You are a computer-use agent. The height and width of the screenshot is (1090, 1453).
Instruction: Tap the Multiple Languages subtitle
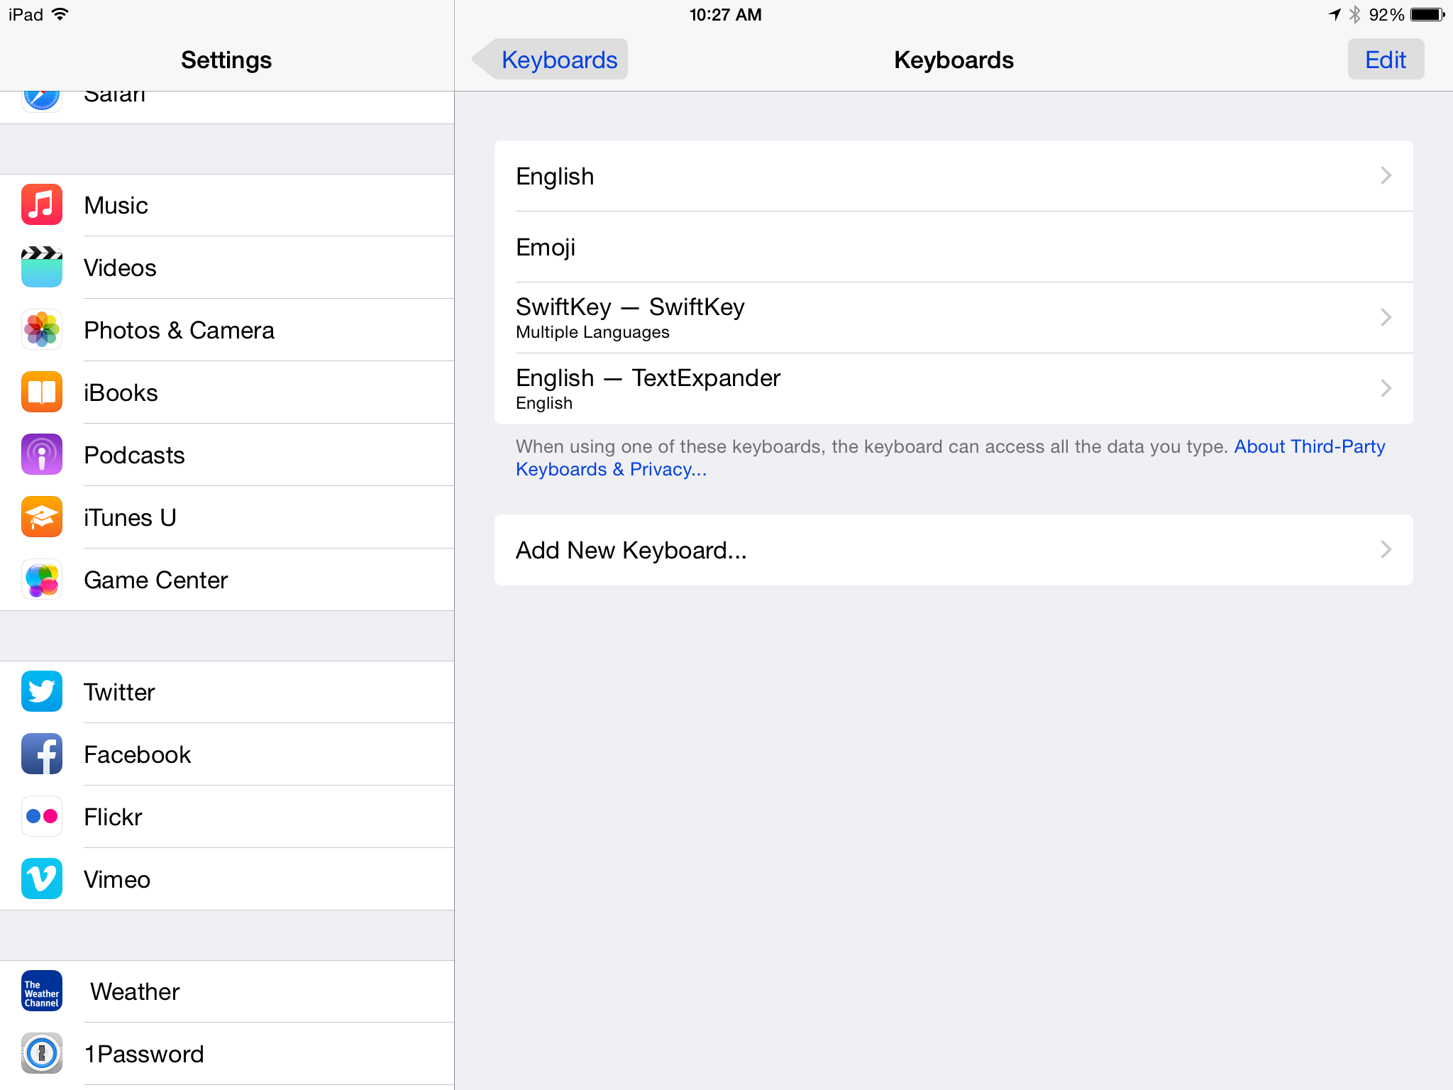click(x=592, y=332)
